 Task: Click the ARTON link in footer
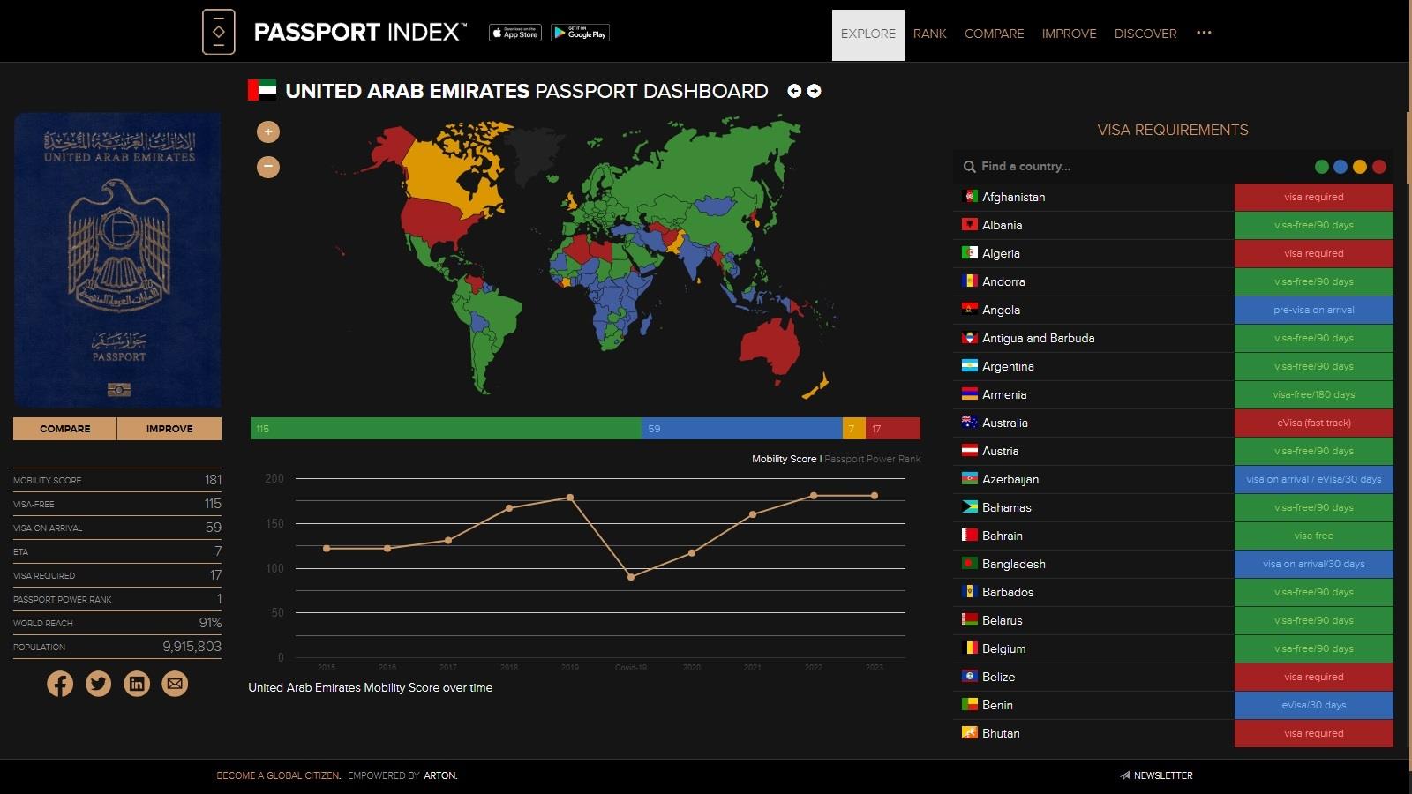pyautogui.click(x=440, y=775)
